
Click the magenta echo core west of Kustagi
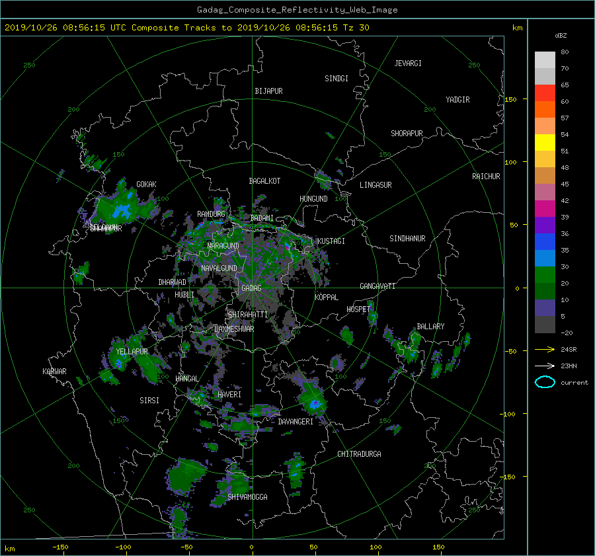tap(287, 247)
